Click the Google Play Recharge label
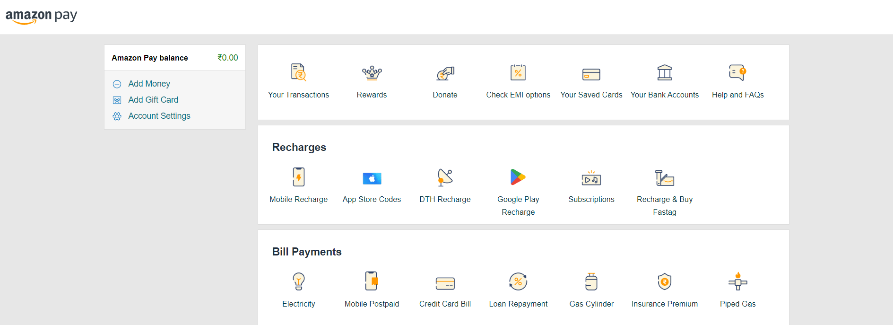893x325 pixels. click(x=518, y=206)
